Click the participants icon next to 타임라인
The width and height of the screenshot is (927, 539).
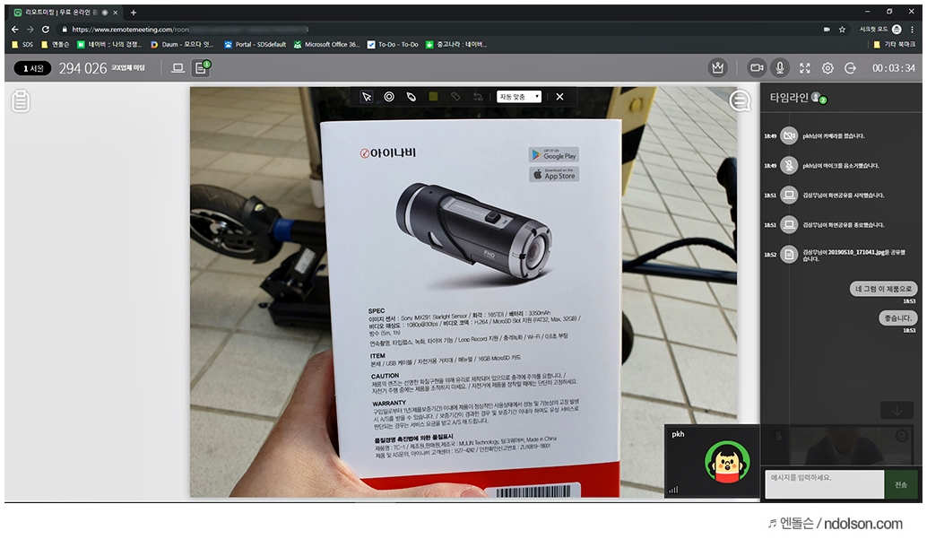[x=819, y=98]
